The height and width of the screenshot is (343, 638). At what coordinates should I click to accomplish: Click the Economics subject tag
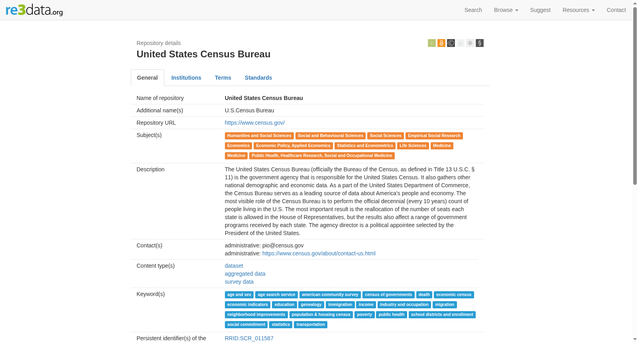(238, 146)
